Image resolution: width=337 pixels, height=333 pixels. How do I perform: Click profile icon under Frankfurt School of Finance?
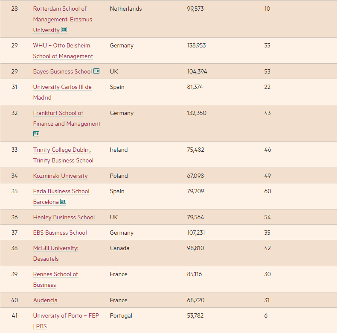[x=36, y=134]
